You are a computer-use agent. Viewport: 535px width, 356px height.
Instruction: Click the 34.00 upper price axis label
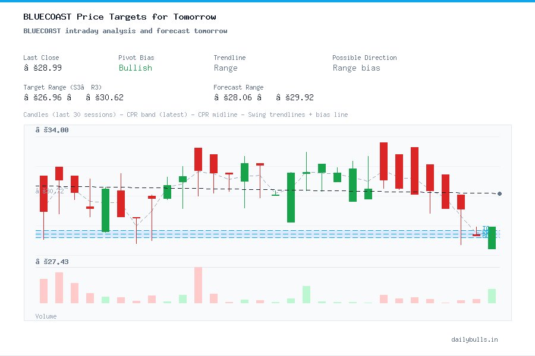(52, 130)
